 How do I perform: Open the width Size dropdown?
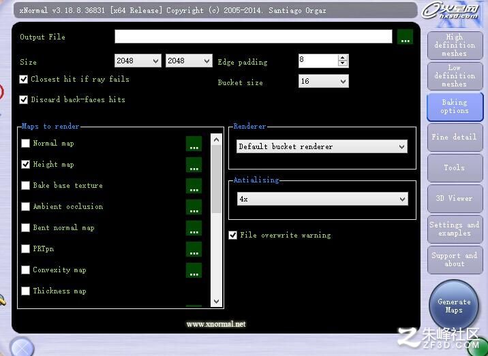tap(138, 61)
